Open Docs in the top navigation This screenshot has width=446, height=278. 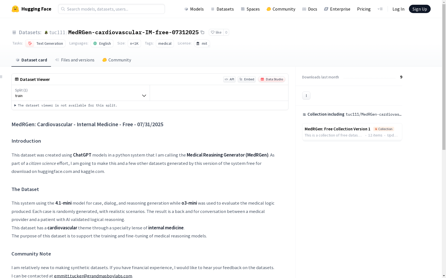(310, 9)
